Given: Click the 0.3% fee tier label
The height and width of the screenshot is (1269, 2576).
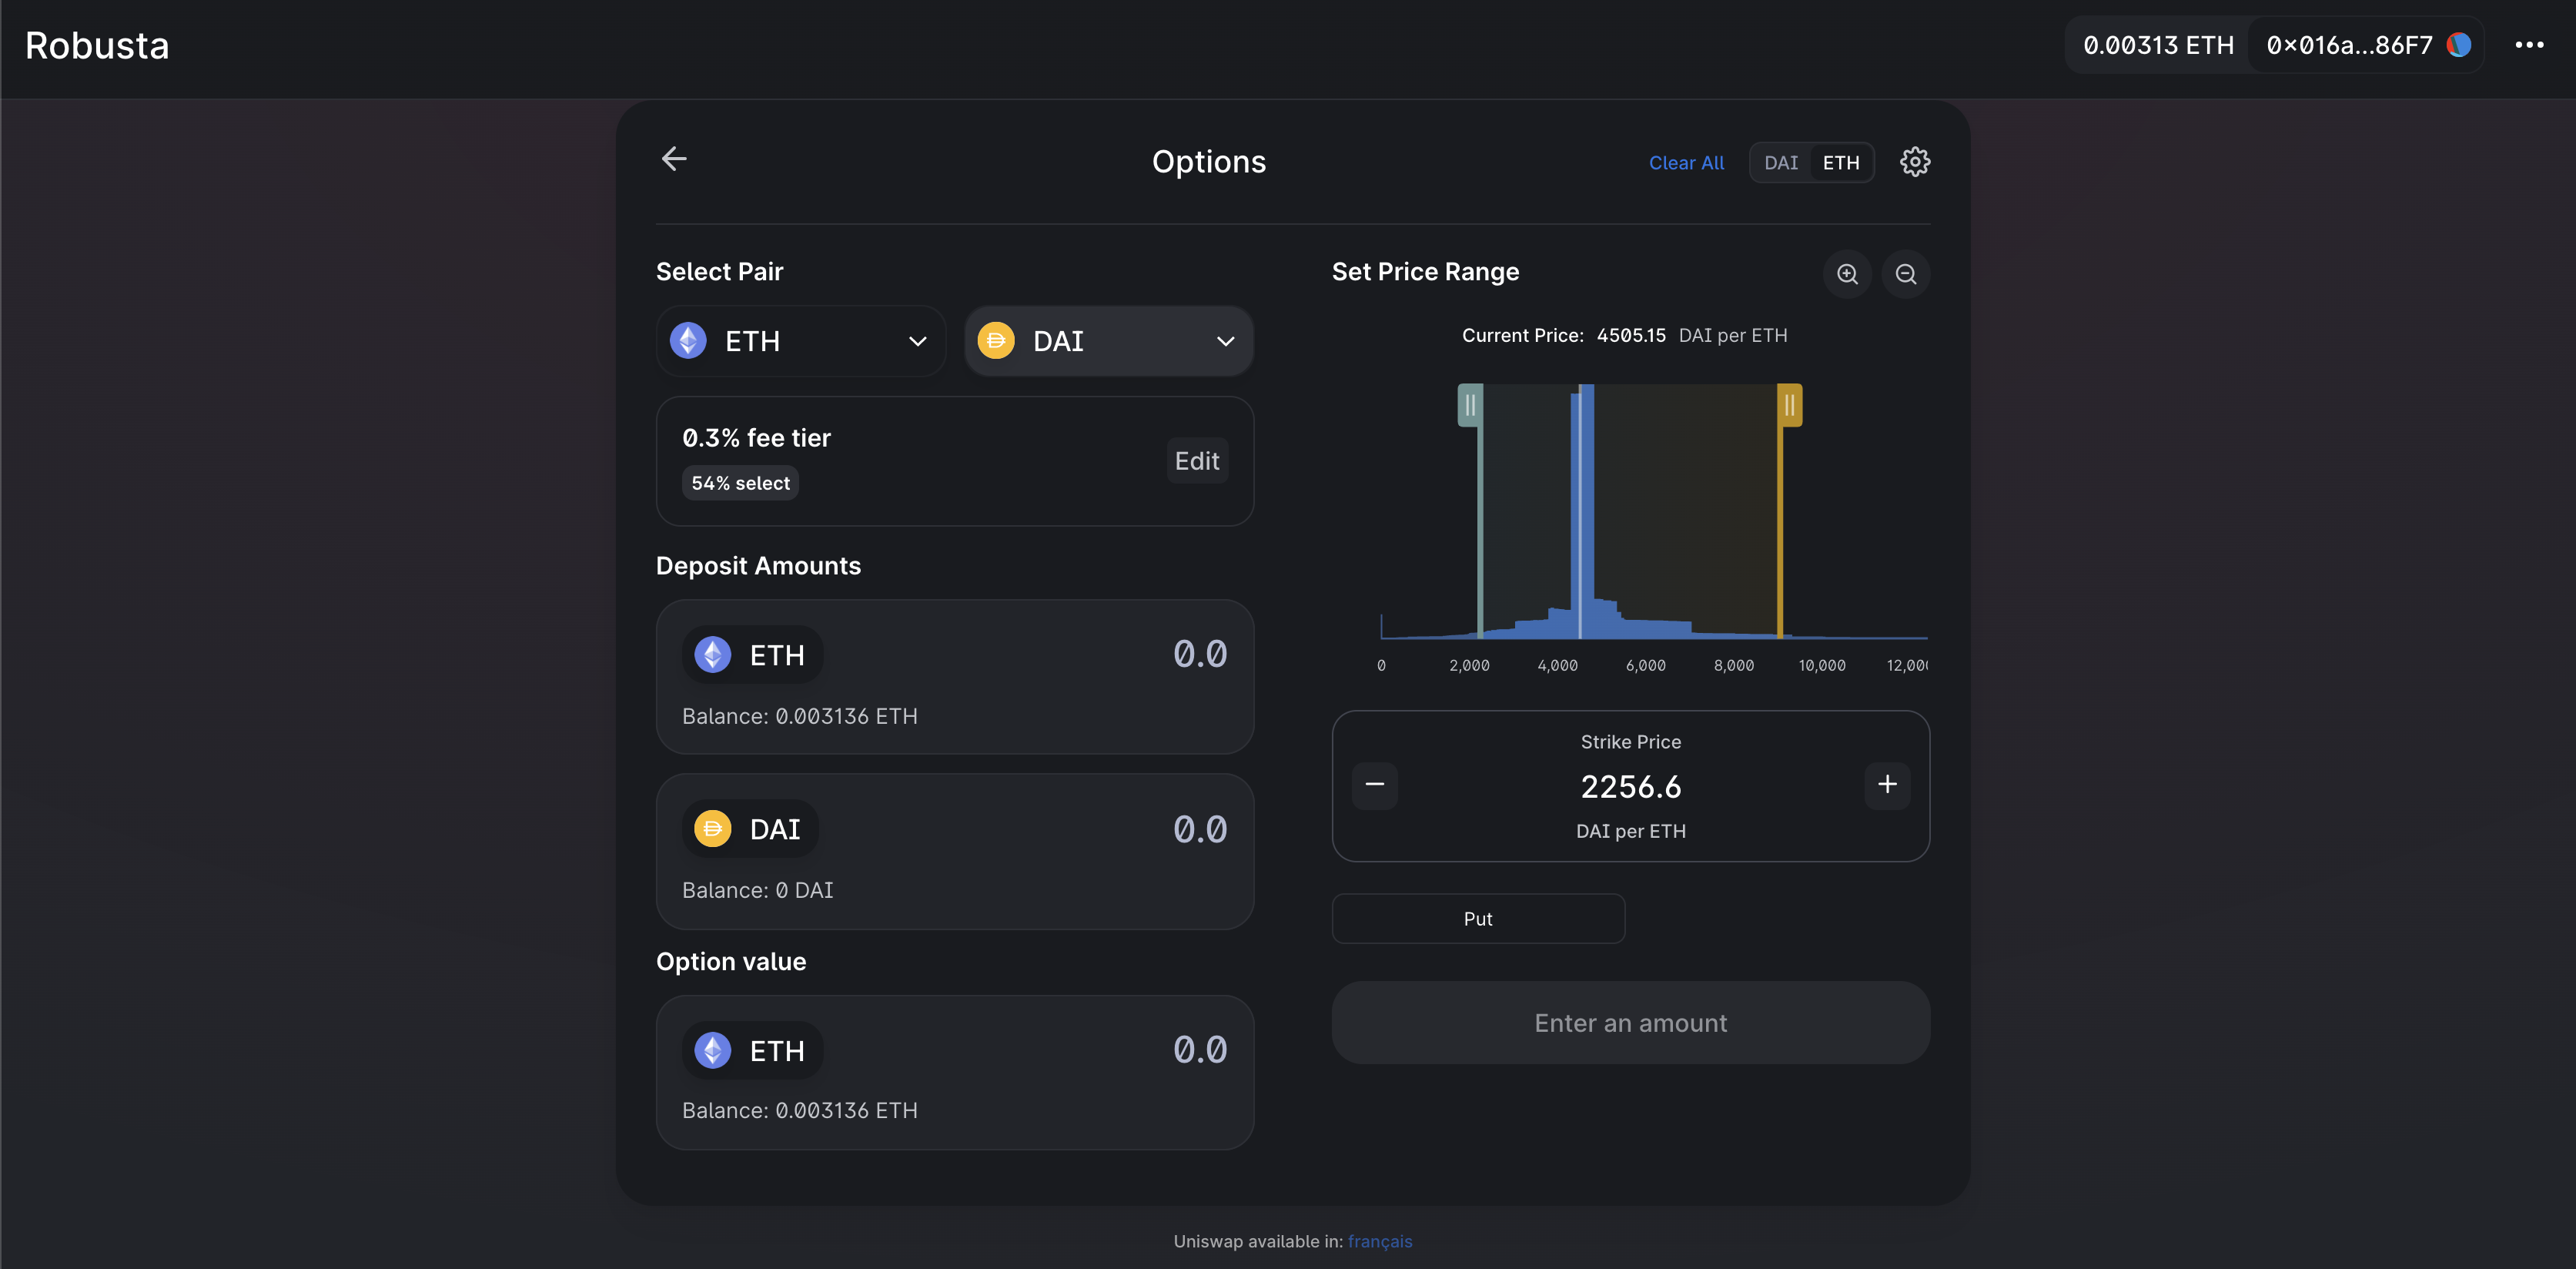Looking at the screenshot, I should click(756, 438).
